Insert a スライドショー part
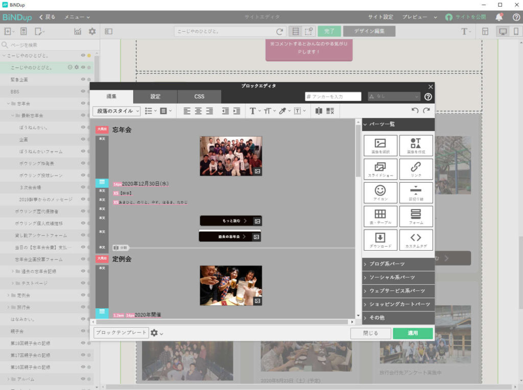 (x=381, y=169)
